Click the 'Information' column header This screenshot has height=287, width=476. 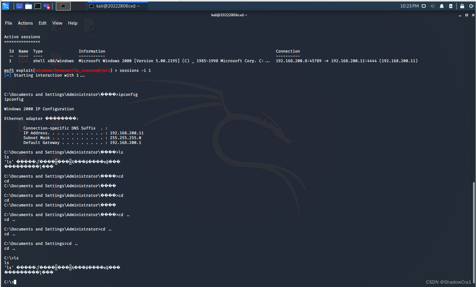point(92,51)
